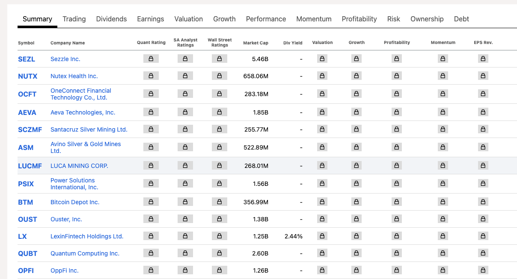Click Growth lock icon in LUCMF row
This screenshot has height=279, width=517.
tap(357, 166)
